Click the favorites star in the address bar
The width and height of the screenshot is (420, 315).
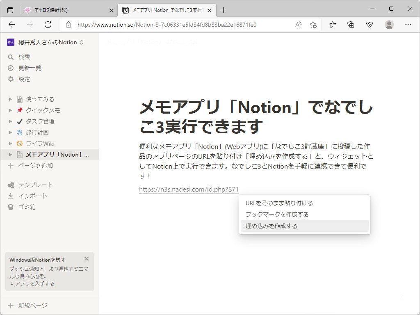(x=313, y=25)
